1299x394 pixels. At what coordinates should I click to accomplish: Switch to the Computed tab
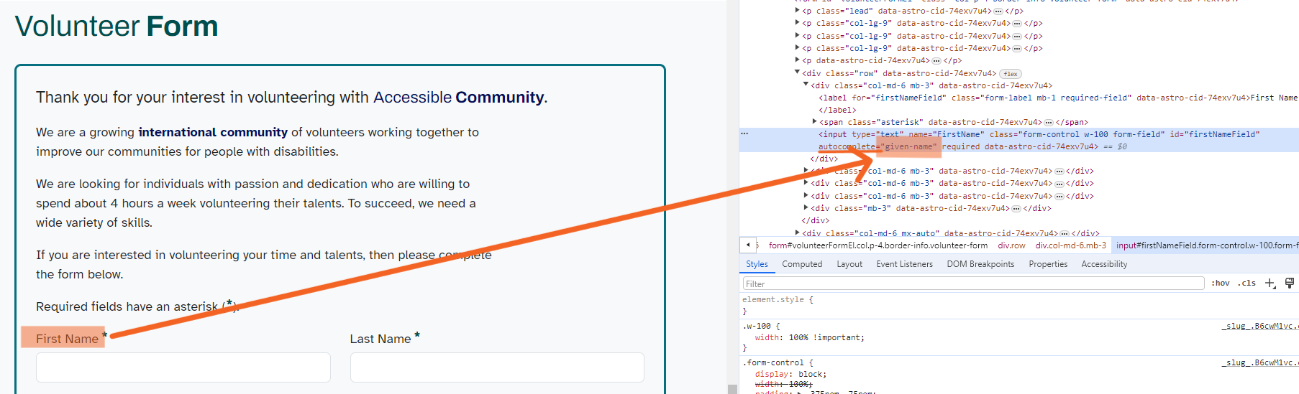802,264
